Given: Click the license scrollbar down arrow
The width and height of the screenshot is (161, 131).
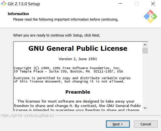Looking at the screenshot, I should pyautogui.click(x=145, y=108).
